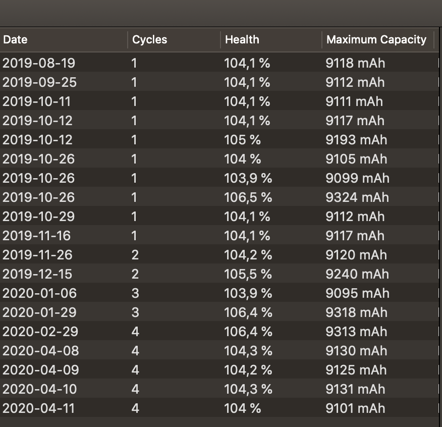
Task: Select the 2019-11-26 row
Action: coord(219,254)
